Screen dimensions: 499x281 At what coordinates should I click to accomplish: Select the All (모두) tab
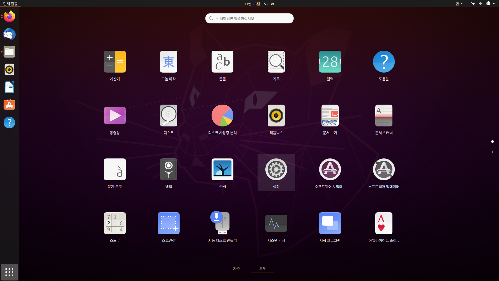(262, 269)
